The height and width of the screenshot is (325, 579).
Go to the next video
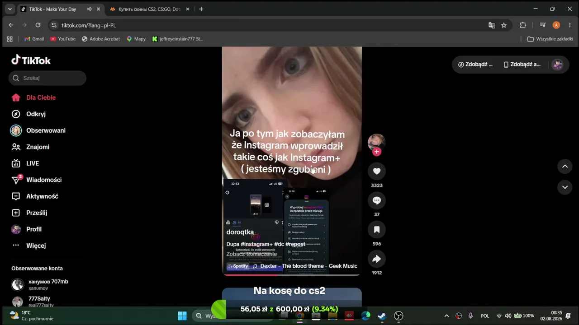click(x=565, y=187)
